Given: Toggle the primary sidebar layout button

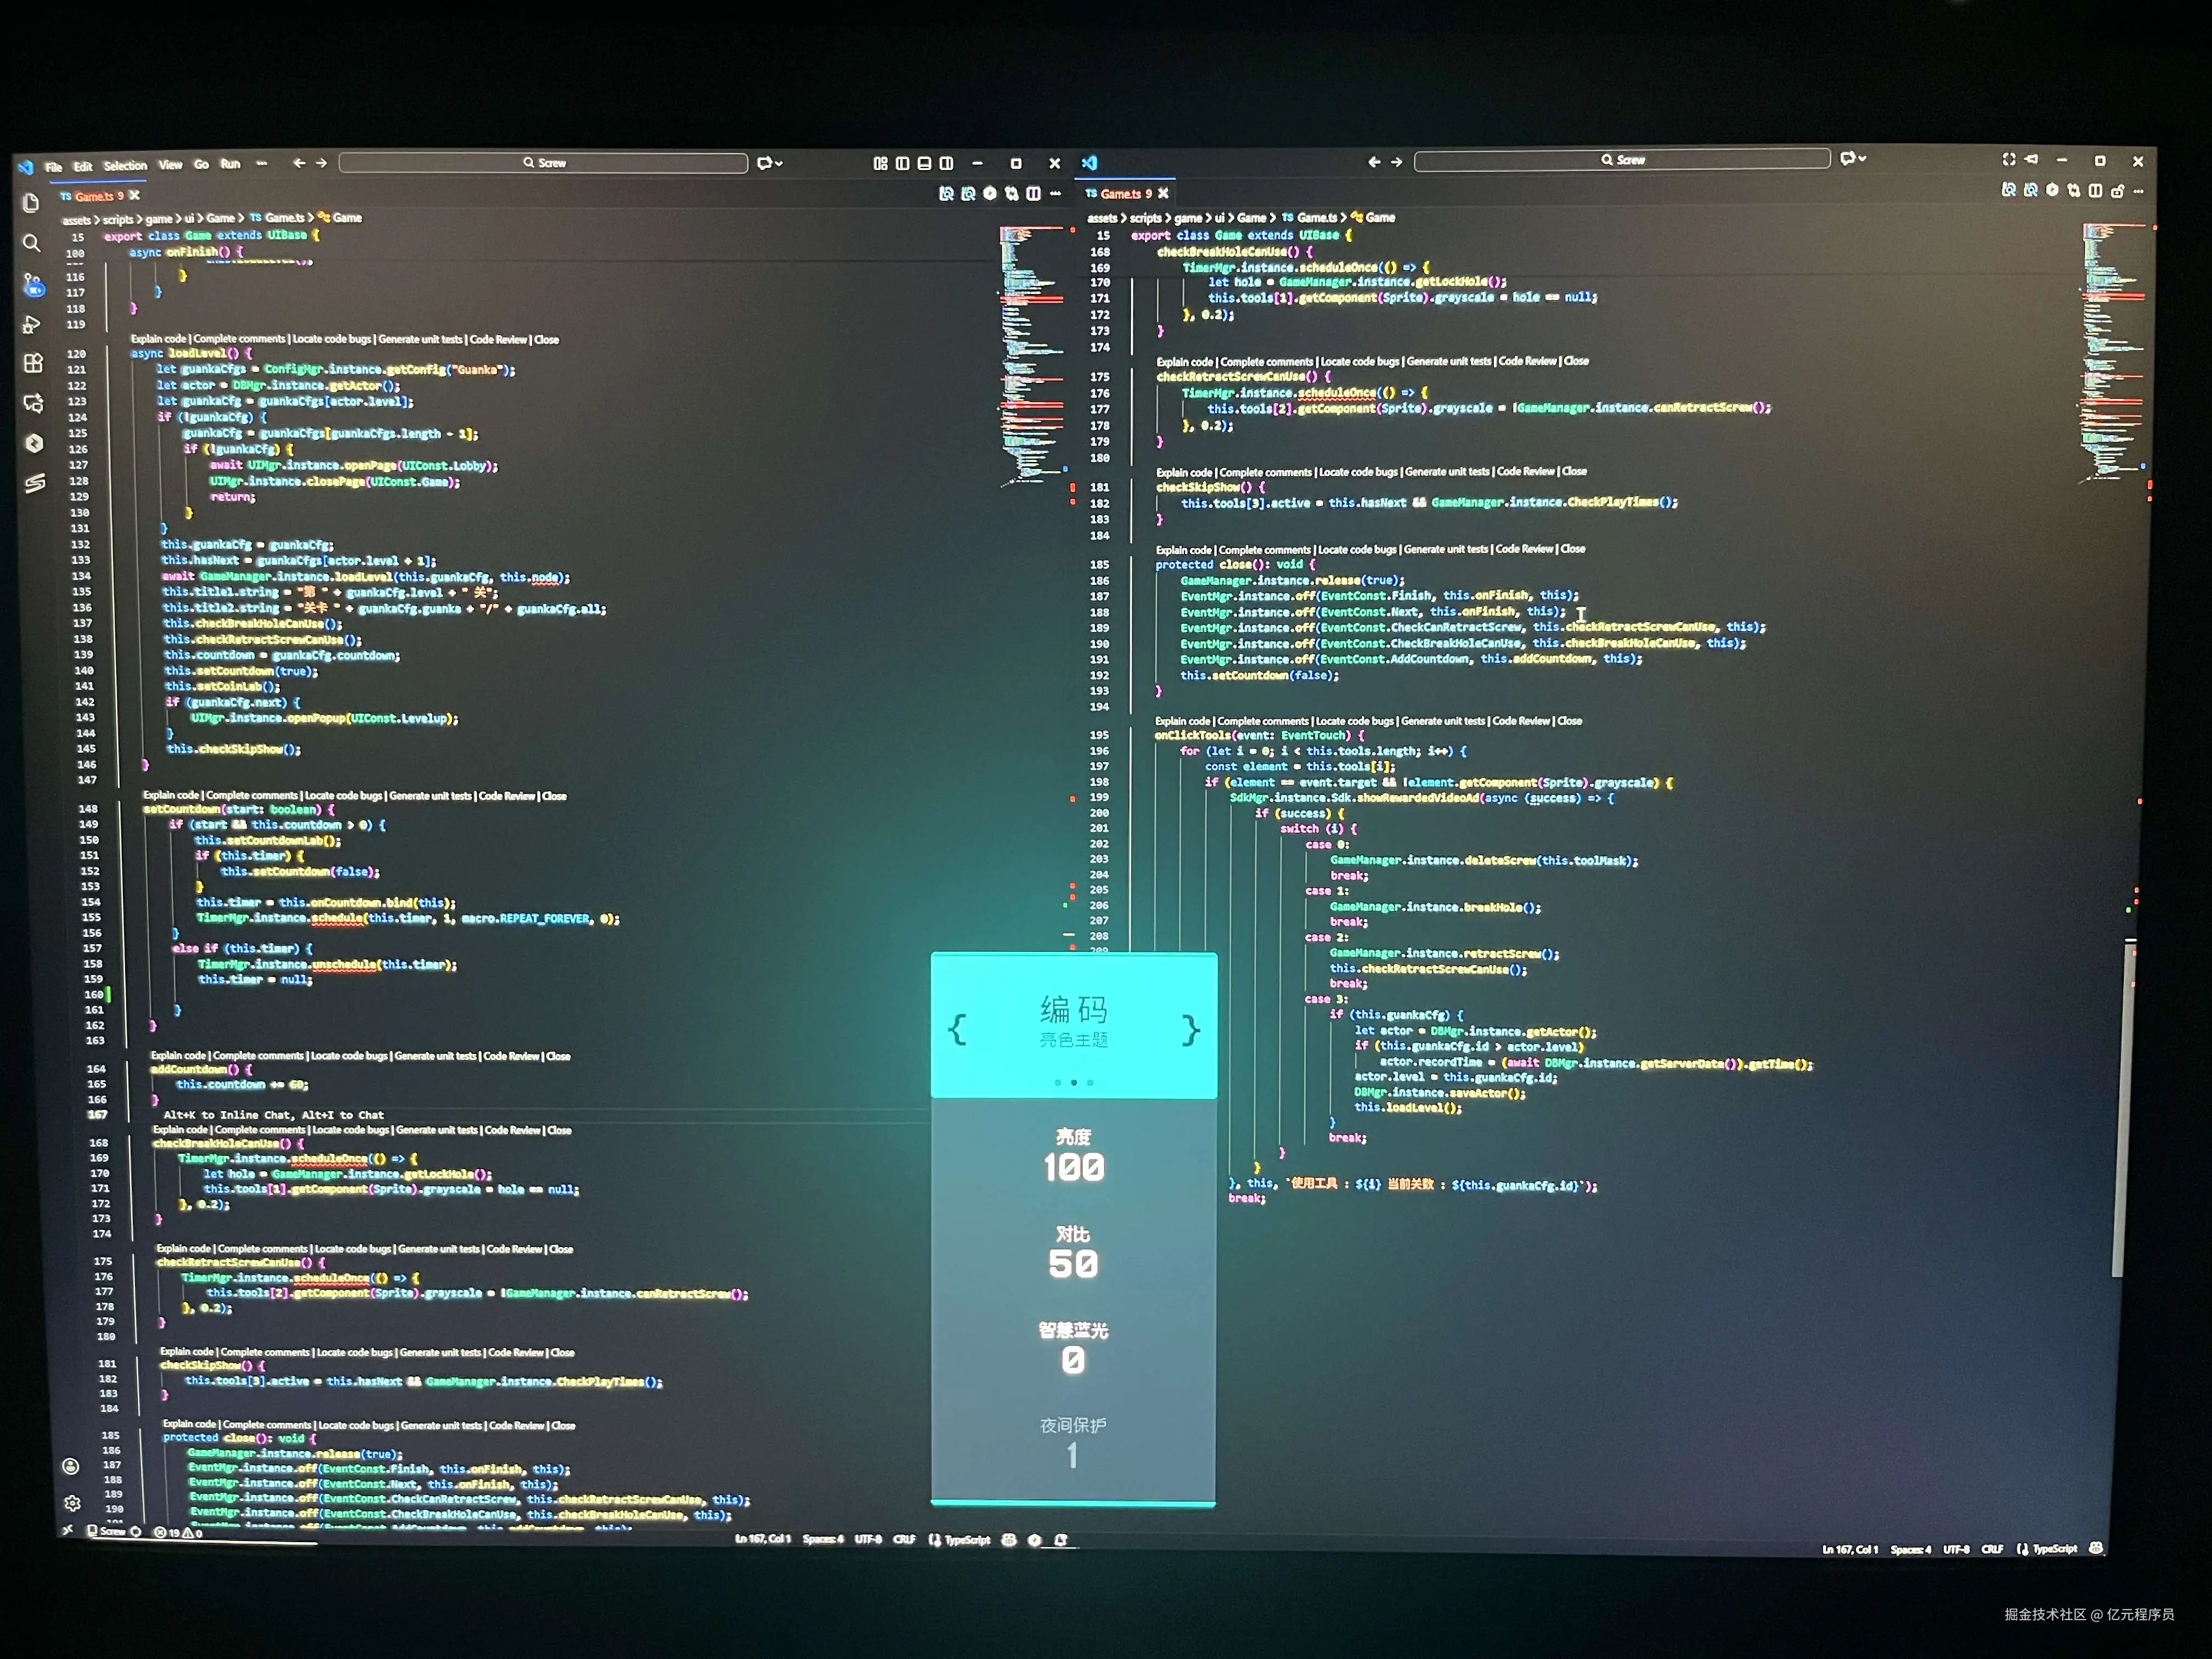Looking at the screenshot, I should point(902,164).
